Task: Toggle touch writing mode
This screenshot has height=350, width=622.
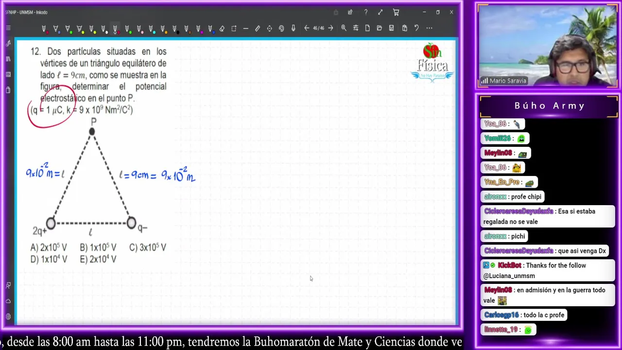Action: 294,28
